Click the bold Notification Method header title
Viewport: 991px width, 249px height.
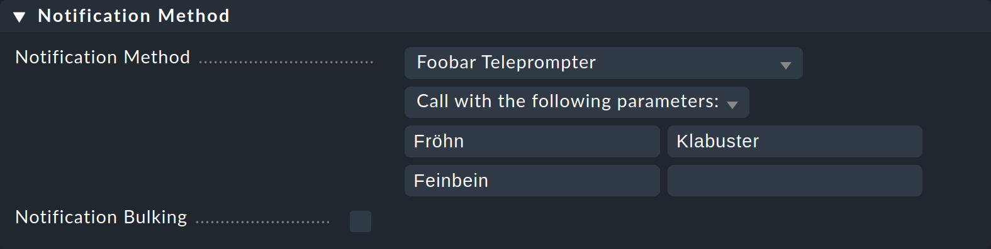(133, 16)
